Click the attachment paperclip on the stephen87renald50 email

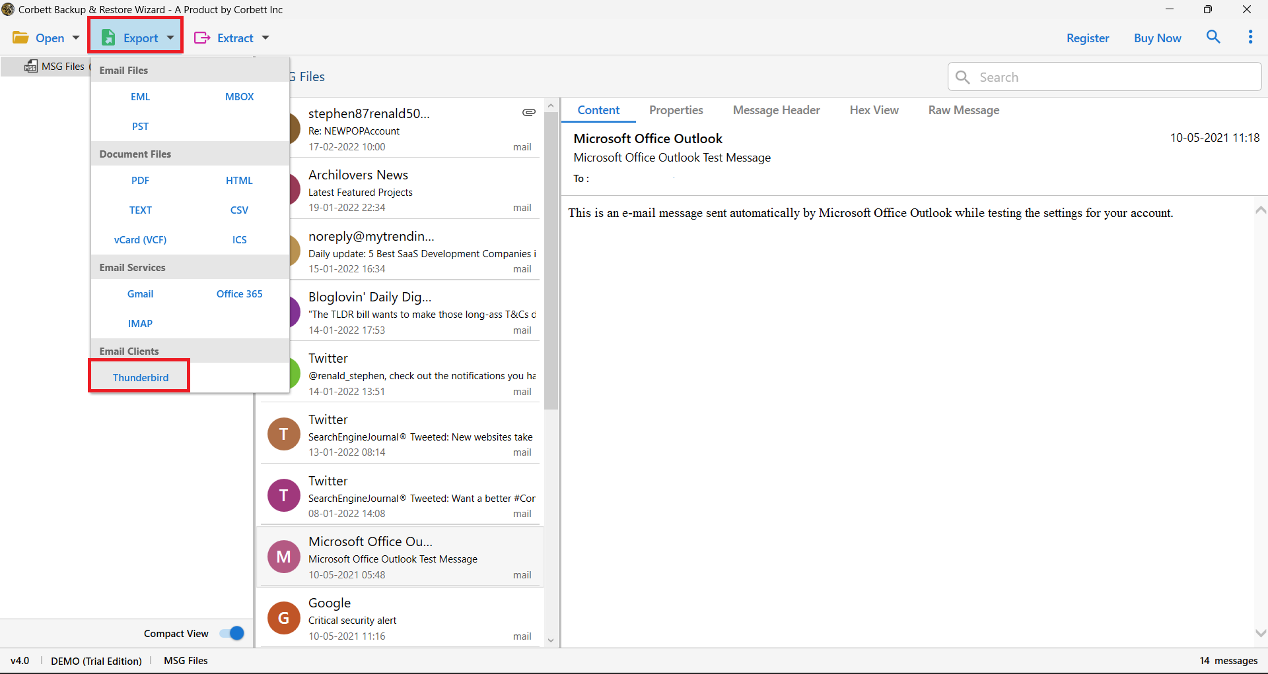[529, 113]
